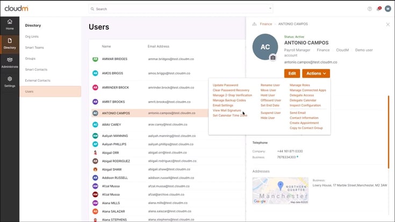Image resolution: width=395 pixels, height=222 pixels.
Task: Select aaliyah.manning@test.cloudm.co email
Action: 172,136
